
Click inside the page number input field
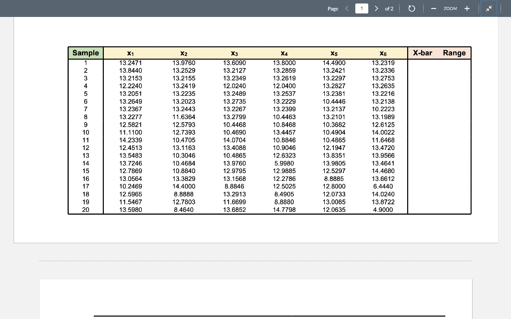point(361,8)
